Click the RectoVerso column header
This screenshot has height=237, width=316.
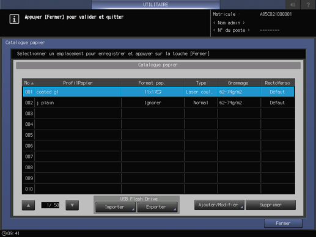[277, 83]
